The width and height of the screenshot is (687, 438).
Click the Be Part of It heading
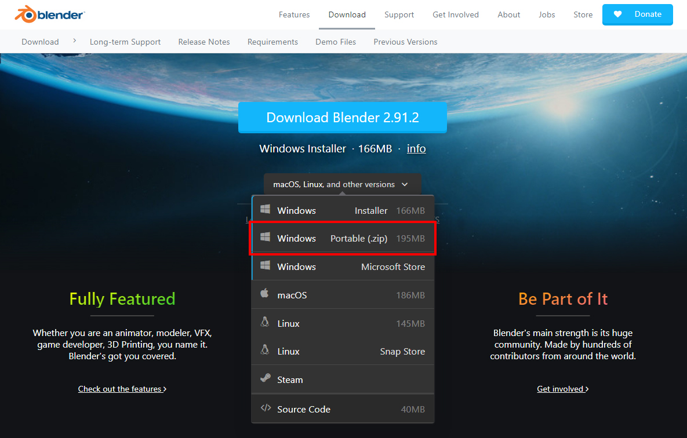click(562, 299)
